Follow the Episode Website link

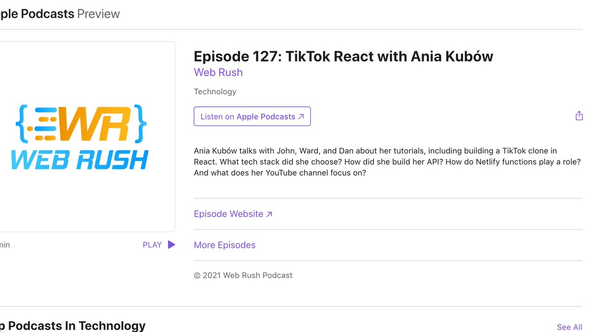point(233,214)
